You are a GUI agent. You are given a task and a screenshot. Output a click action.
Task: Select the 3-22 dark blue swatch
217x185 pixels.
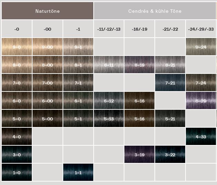tap(170, 154)
